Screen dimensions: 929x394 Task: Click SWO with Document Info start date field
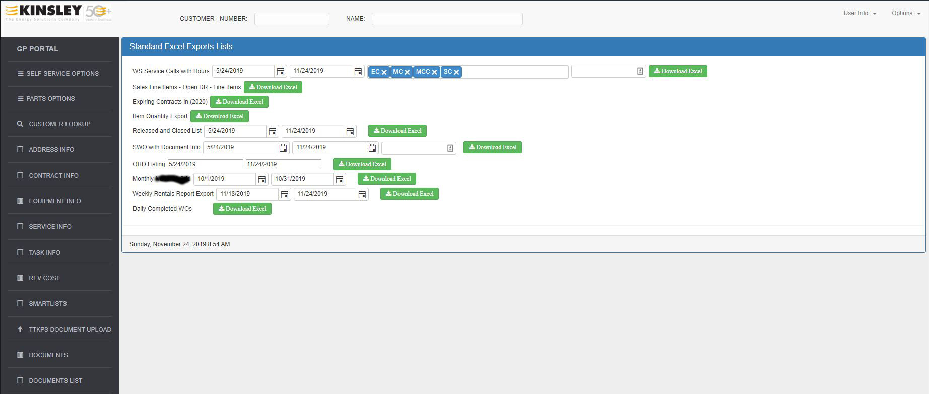[x=240, y=148]
